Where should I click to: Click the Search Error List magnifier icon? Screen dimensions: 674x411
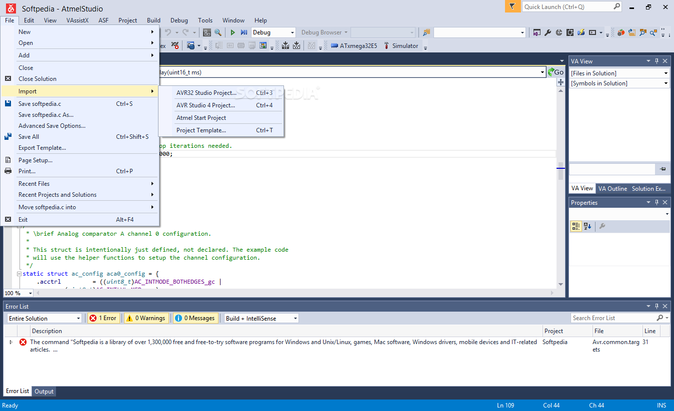coord(660,318)
